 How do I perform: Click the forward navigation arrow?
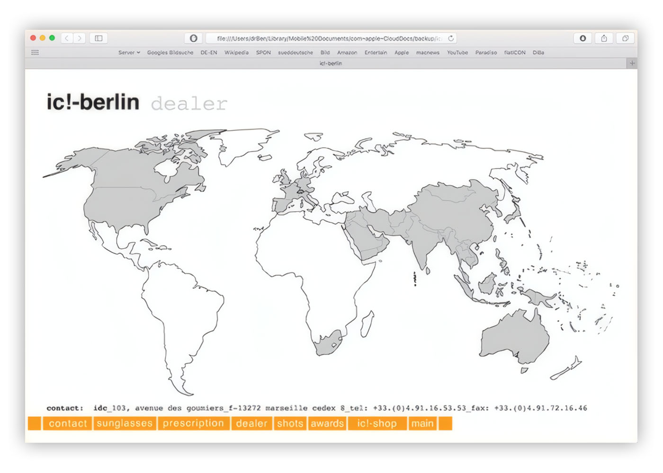click(80, 38)
